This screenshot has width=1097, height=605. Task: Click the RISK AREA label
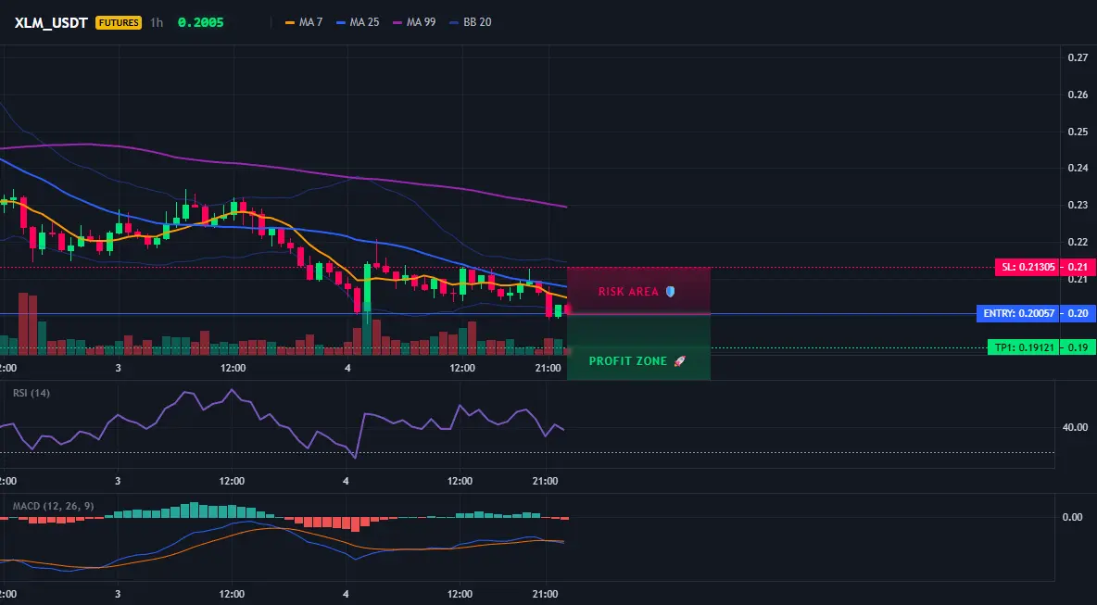pos(628,292)
